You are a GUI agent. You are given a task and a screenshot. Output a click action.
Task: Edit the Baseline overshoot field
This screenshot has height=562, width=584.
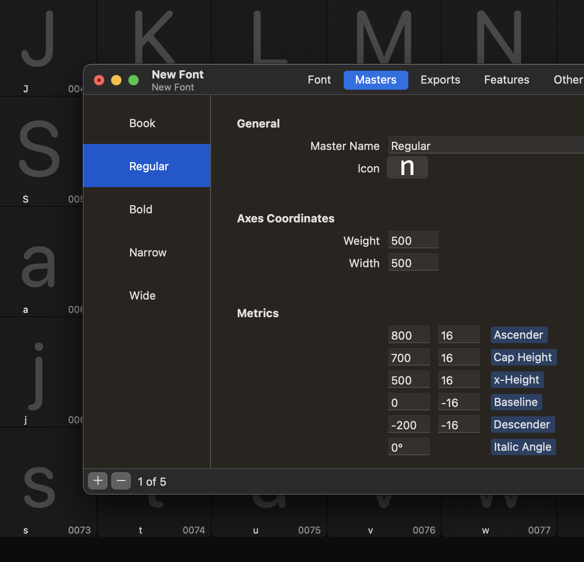(459, 402)
